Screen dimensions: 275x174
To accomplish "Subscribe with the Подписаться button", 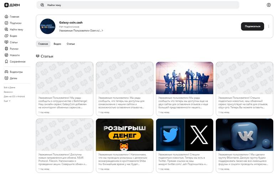I will (x=252, y=26).
